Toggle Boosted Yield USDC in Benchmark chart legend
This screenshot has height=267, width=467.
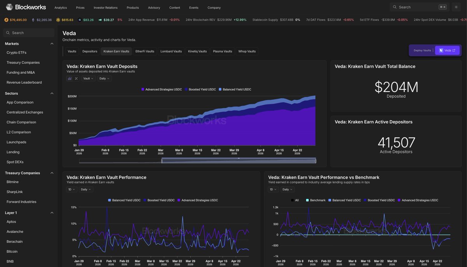point(379,200)
